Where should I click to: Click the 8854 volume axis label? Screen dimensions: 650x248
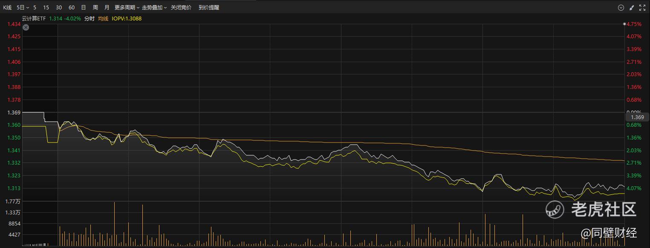point(15,224)
